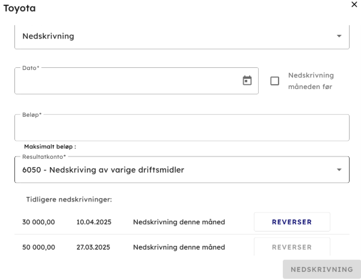Focus the Dato input field
This screenshot has height=279, width=361.
coord(126,81)
